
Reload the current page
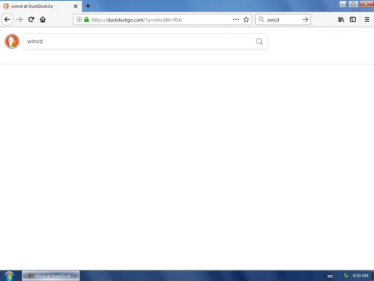(x=31, y=19)
